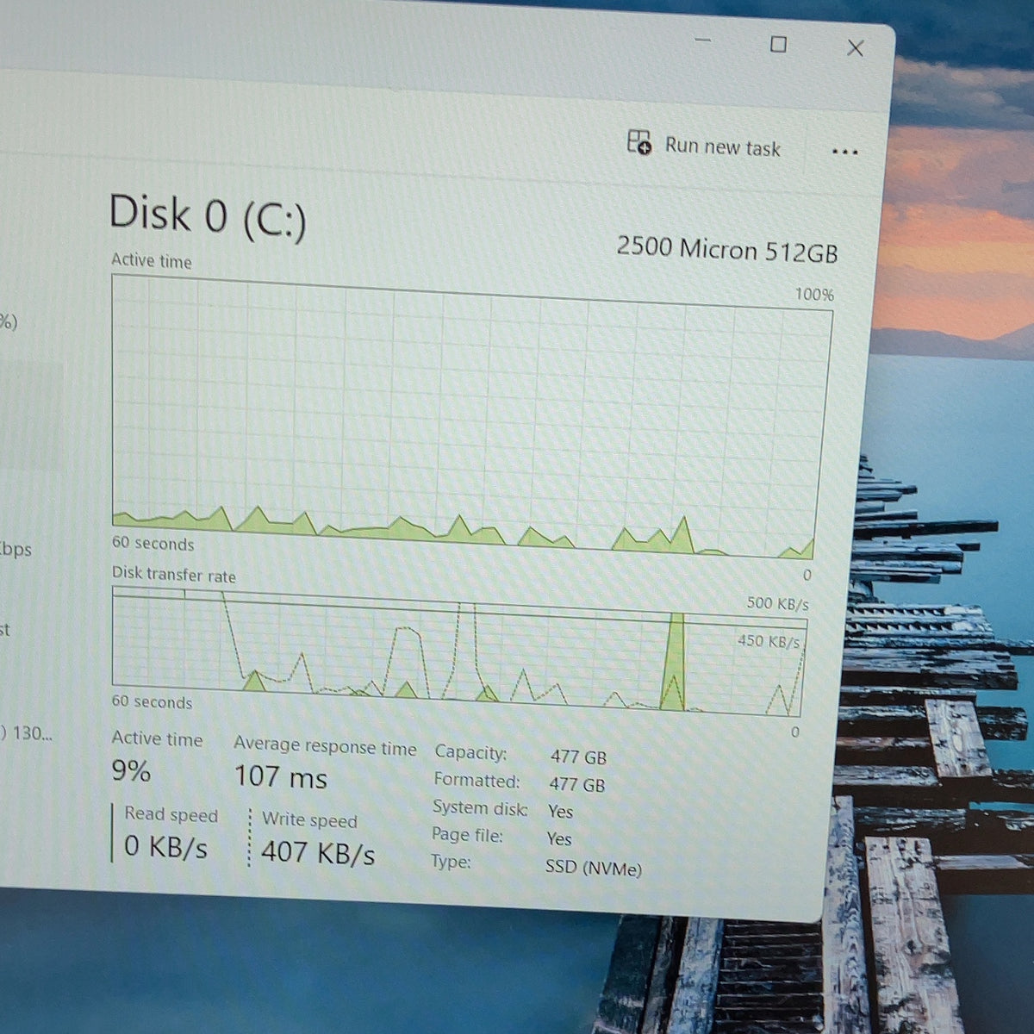
Task: Click the Run new task icon
Action: pyautogui.click(x=639, y=142)
